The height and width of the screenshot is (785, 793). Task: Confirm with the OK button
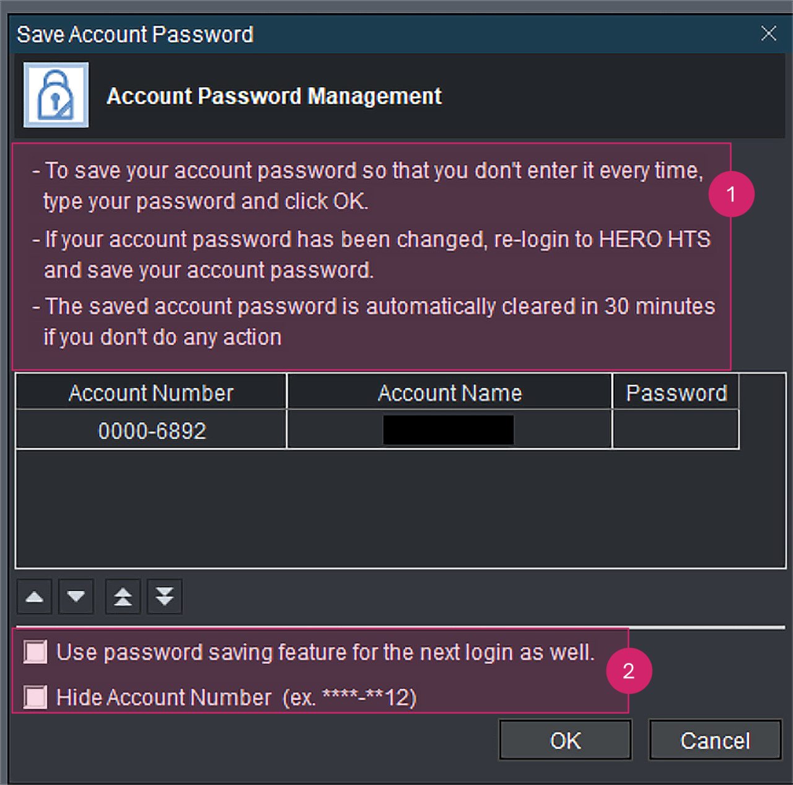point(565,740)
